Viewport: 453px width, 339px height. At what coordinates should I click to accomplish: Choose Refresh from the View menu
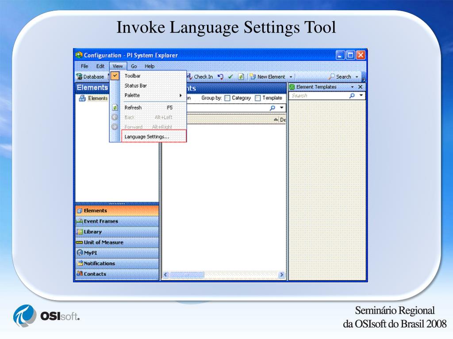pos(148,108)
